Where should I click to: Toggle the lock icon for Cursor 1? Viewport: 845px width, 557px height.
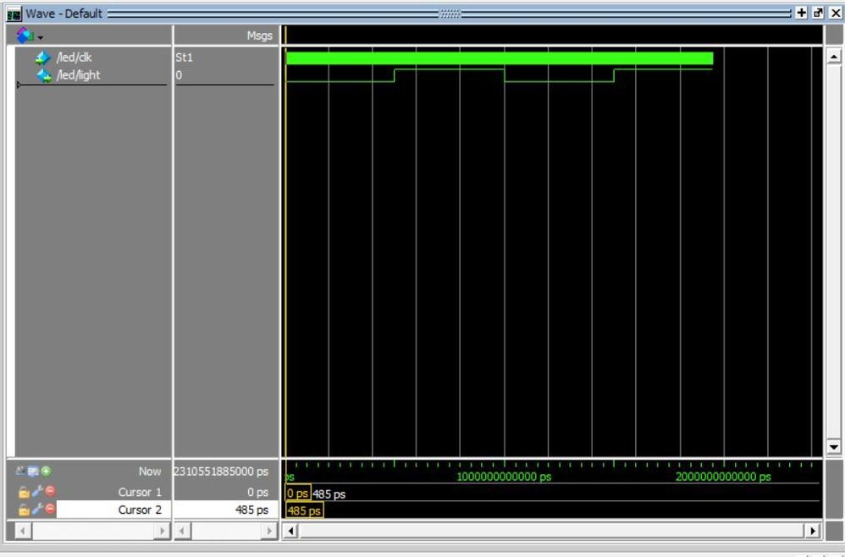tap(23, 492)
